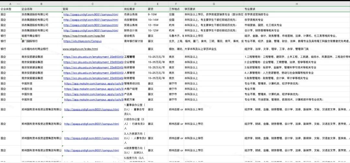Open the mokahr link in 大客户经理 row
Image resolution: width=350 pixels, height=163 pixels.
pos(94,89)
